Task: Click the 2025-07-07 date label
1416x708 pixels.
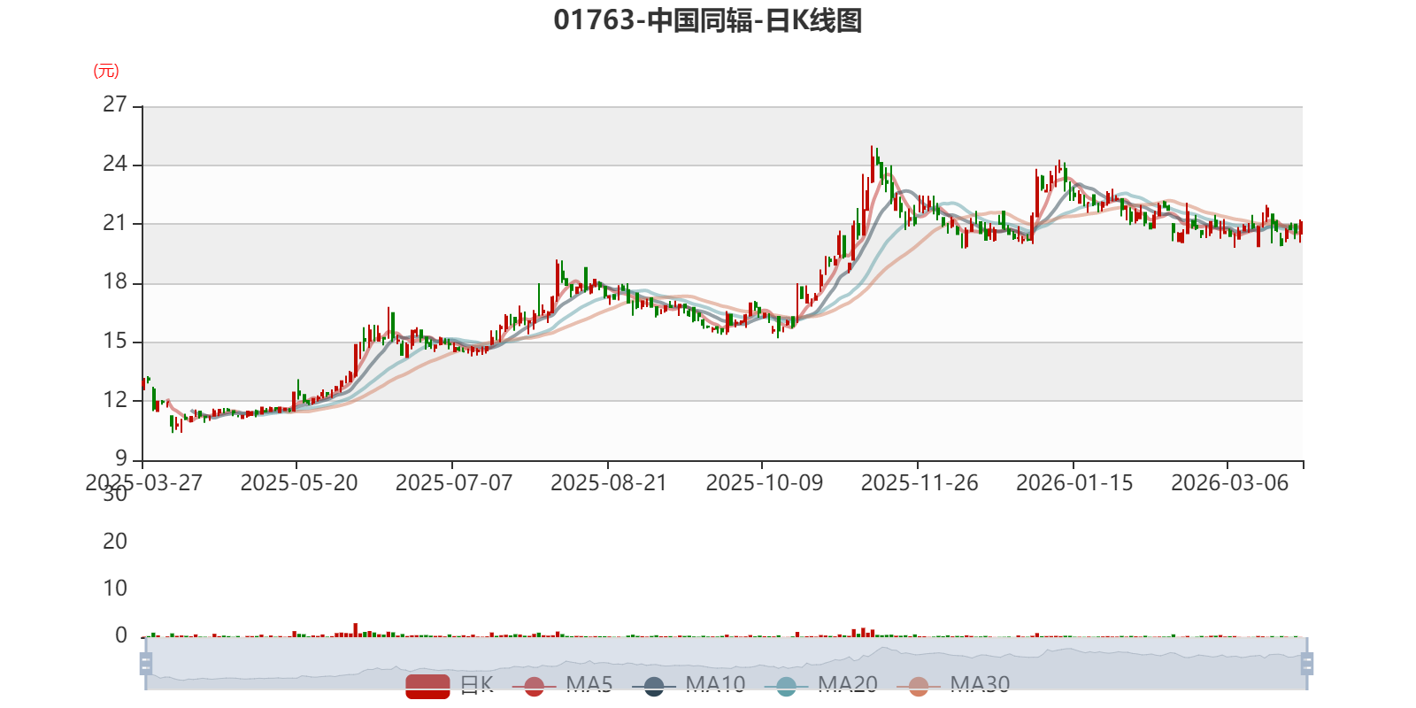Action: tap(454, 483)
